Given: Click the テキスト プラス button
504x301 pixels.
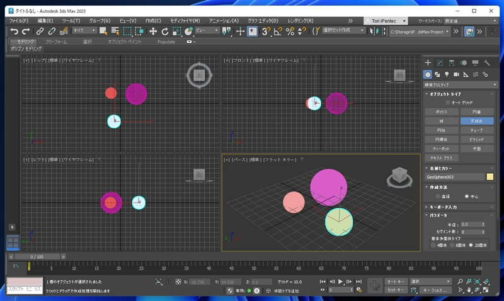Looking at the screenshot, I should (x=442, y=158).
